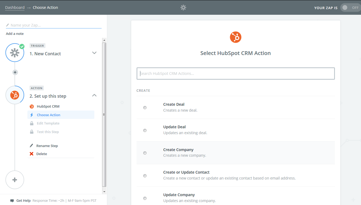Click green checkmark badge on trigger step

22,46
